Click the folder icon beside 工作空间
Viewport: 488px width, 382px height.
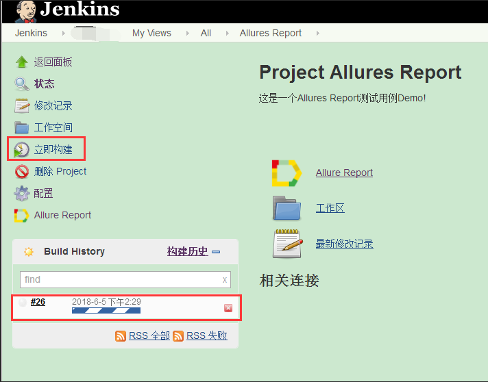[22, 127]
